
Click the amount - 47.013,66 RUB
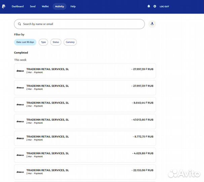142,120
